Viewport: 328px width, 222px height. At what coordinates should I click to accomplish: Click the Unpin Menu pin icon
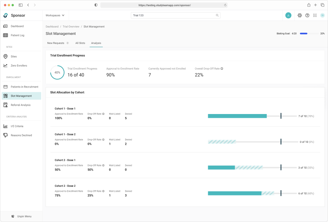point(13,216)
